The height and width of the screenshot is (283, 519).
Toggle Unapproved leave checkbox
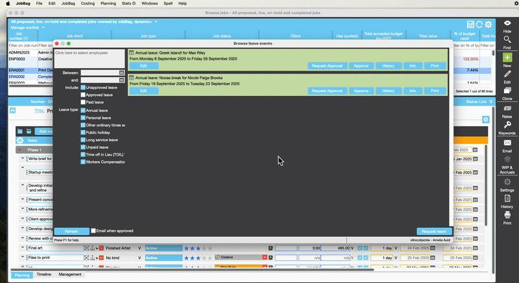(x=83, y=87)
